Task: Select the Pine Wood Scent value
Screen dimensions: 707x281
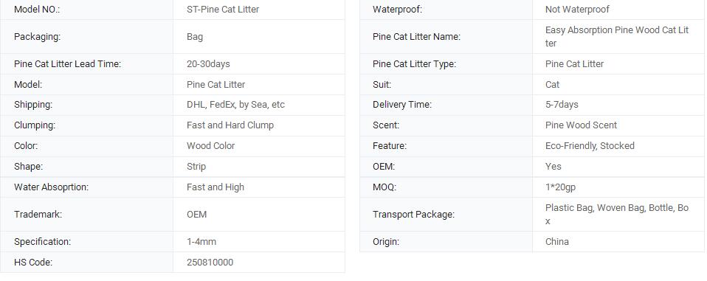Action: 582,125
